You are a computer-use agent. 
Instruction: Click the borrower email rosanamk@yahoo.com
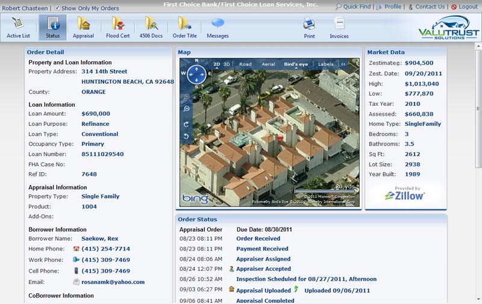tap(113, 282)
